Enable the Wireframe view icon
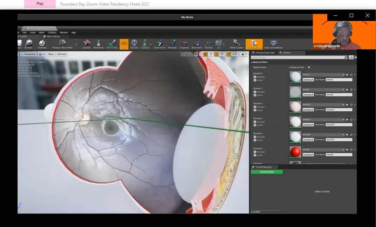This screenshot has width=376, height=227. pos(98,44)
